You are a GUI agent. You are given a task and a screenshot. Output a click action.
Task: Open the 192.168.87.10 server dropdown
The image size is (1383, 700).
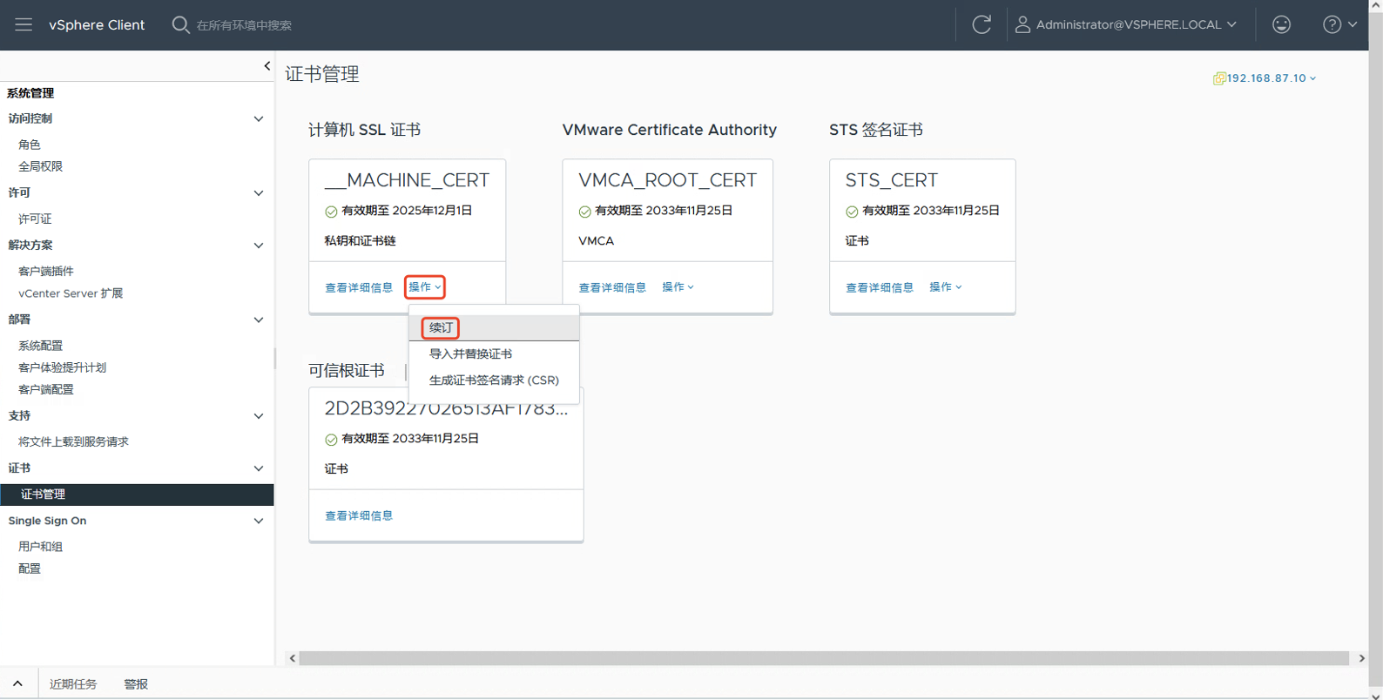1271,78
